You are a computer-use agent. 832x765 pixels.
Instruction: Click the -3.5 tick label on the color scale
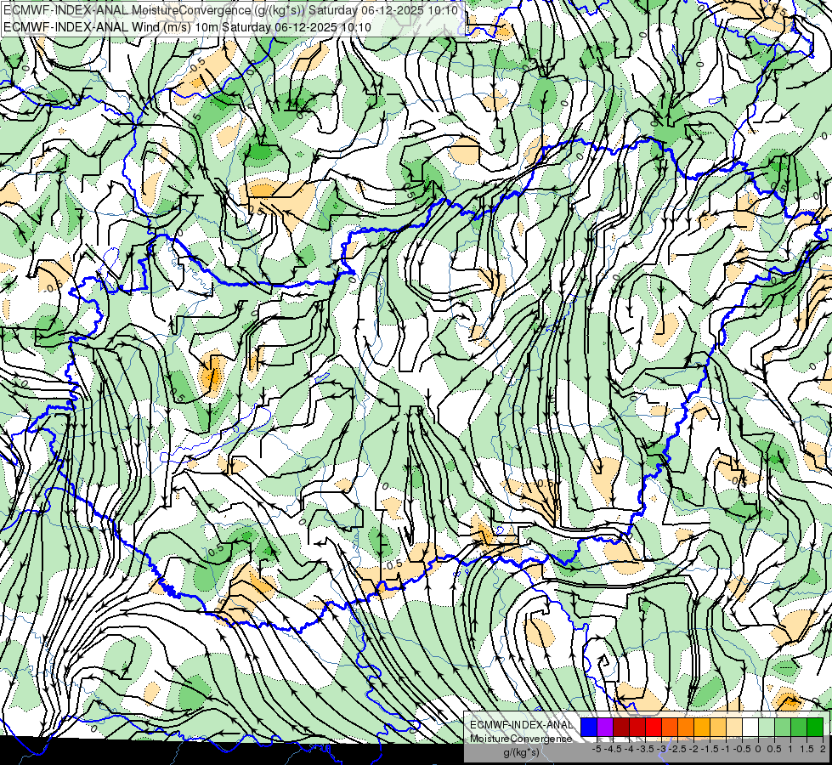pyautogui.click(x=645, y=749)
